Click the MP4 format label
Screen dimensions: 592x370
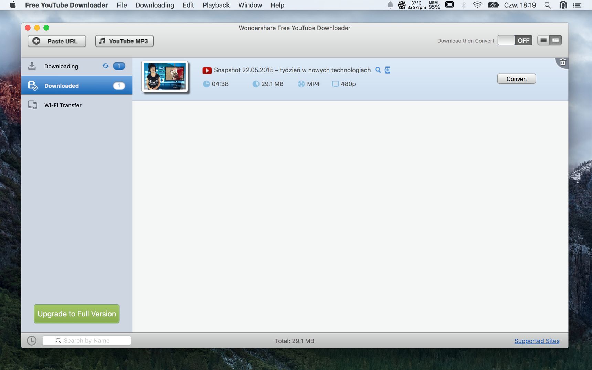[313, 84]
